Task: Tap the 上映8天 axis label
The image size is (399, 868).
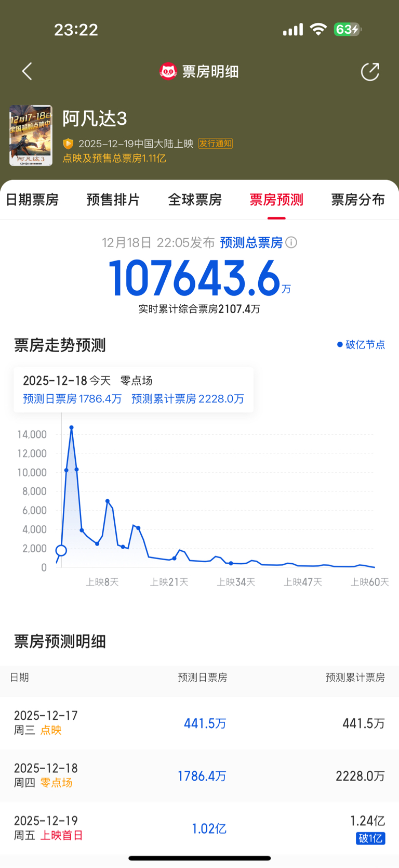Action: pos(102,582)
